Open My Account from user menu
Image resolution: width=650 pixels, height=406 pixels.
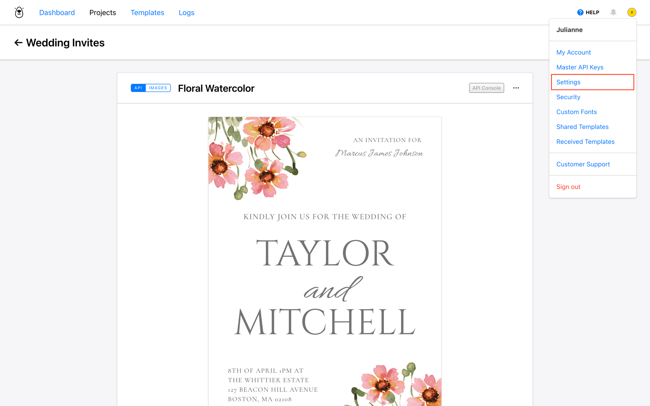coord(573,52)
